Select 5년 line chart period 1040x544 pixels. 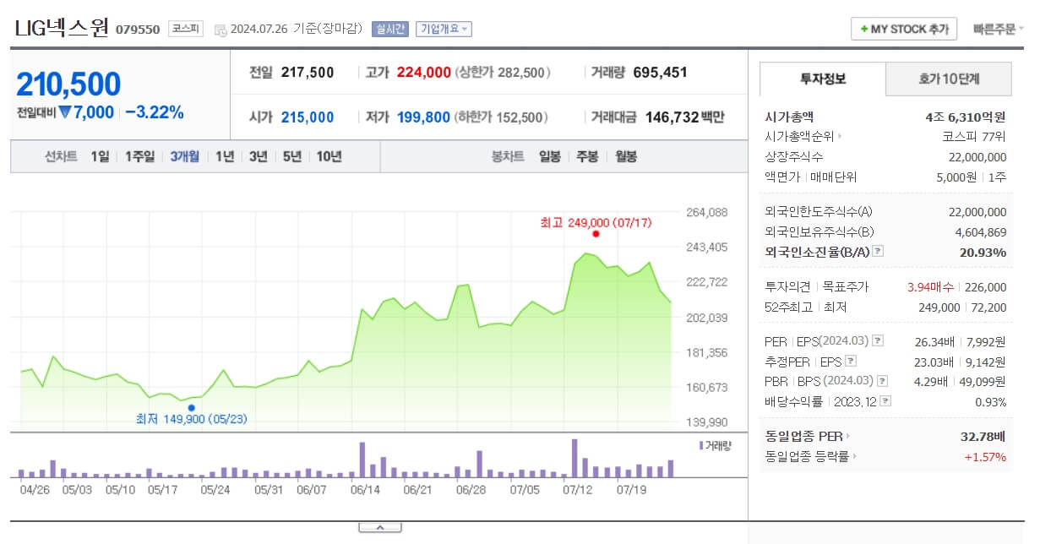point(291,156)
